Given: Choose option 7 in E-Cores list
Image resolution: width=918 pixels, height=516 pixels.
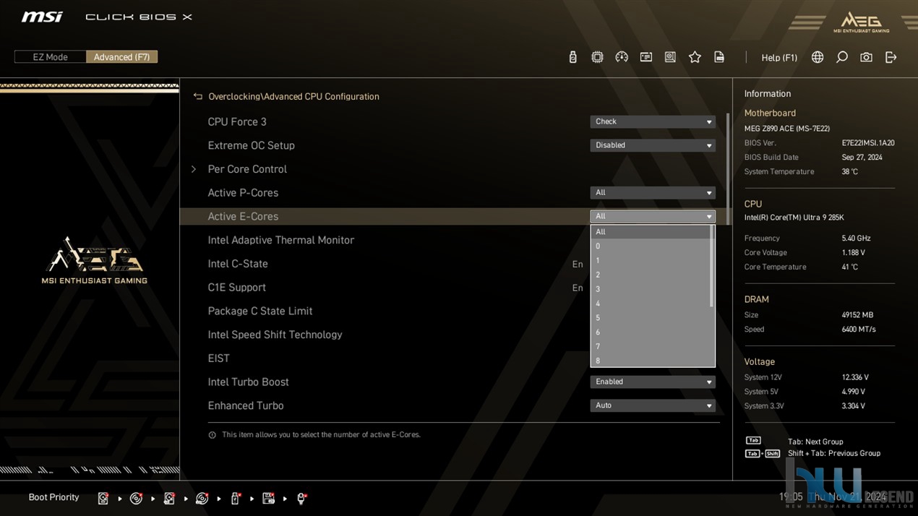Looking at the screenshot, I should coord(651,346).
